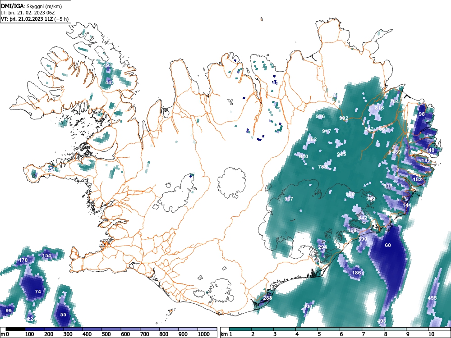Click the visibility value 882
This screenshot has height=338, width=451.
point(312,139)
